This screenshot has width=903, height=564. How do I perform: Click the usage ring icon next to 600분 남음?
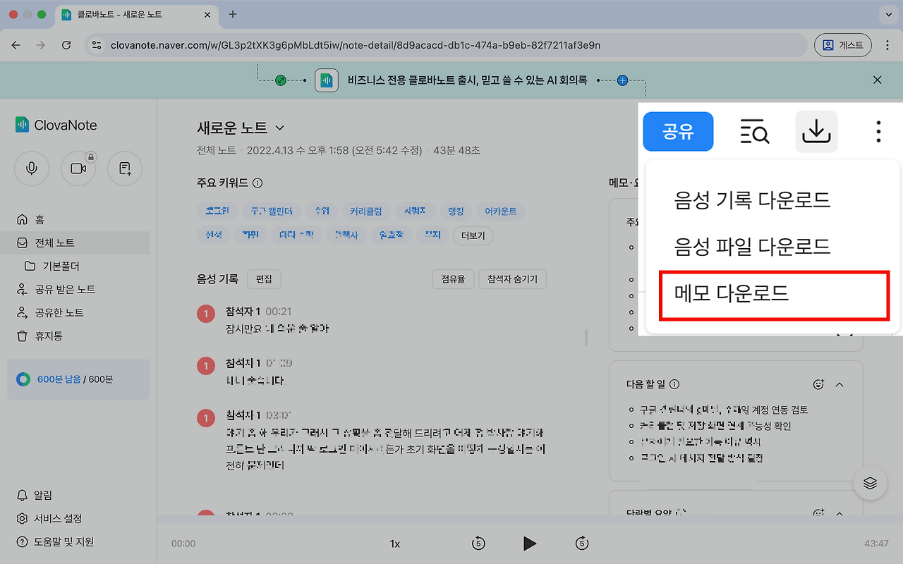[x=24, y=379]
